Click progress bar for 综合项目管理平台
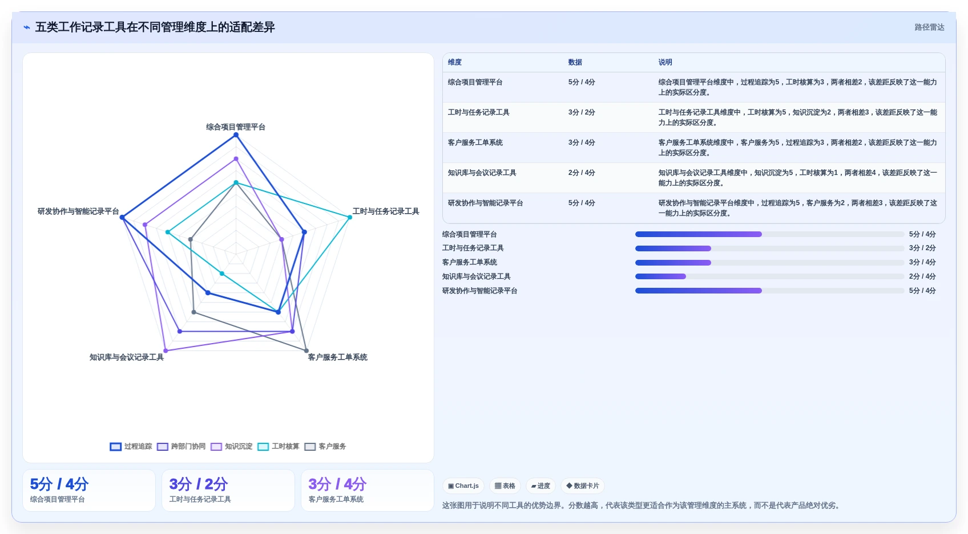The height and width of the screenshot is (534, 968). tap(769, 234)
